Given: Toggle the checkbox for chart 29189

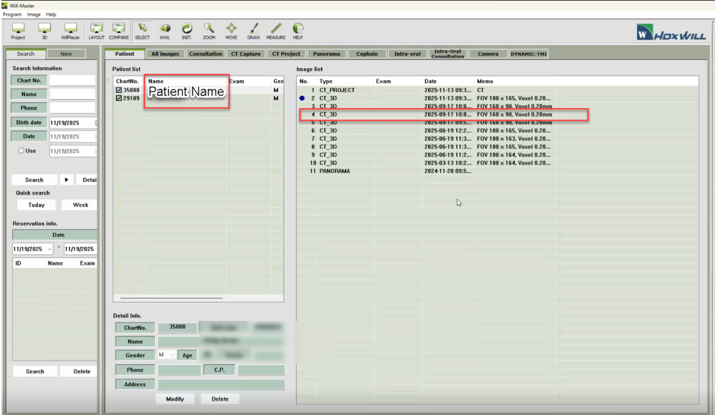Looking at the screenshot, I should coord(119,98).
